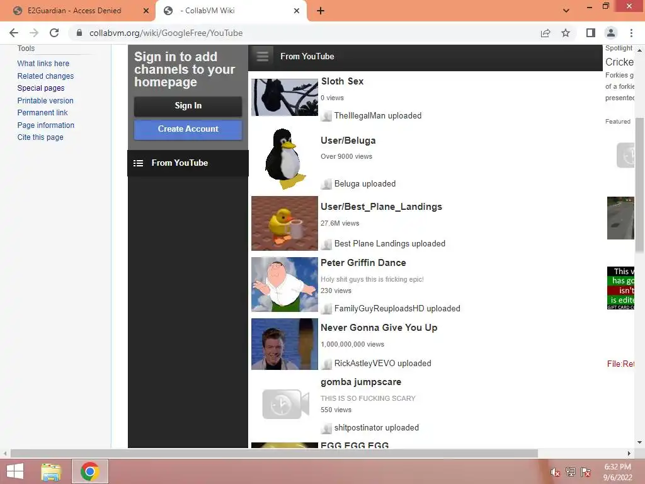Click the TheIllegalMan uploader avatar
645x484 pixels.
tap(326, 116)
